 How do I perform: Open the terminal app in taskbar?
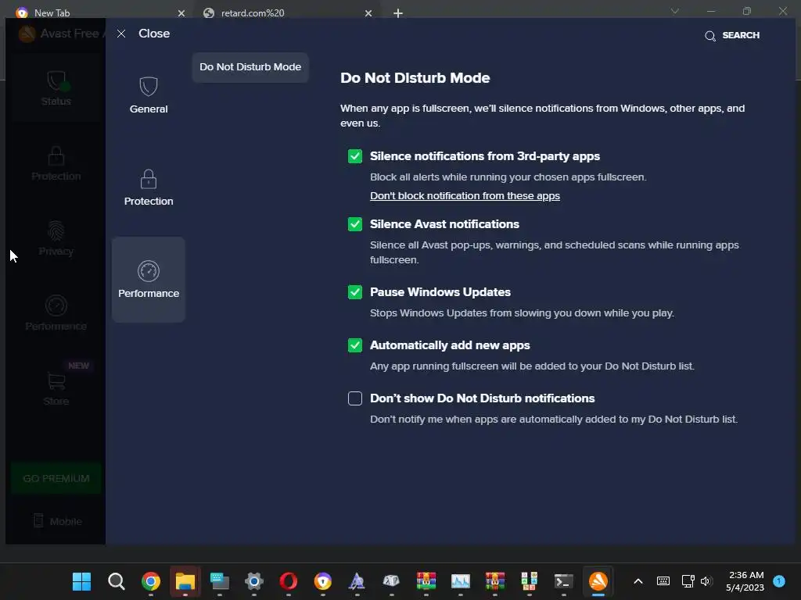coord(564,581)
